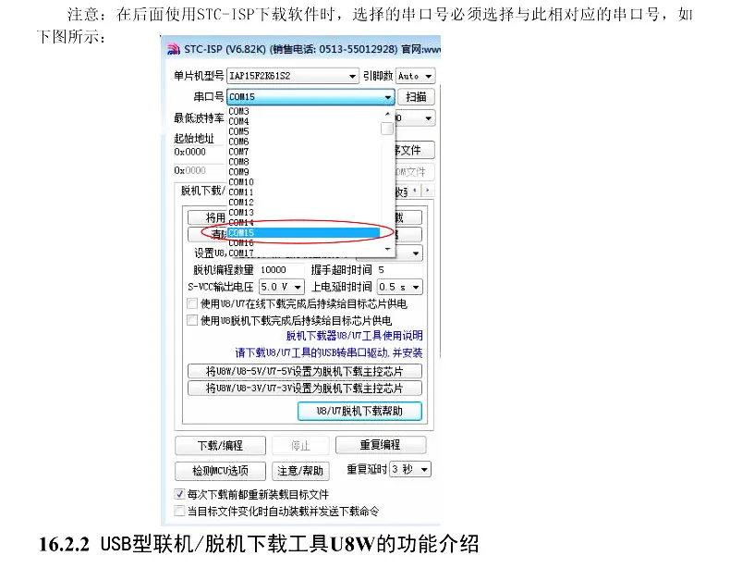Open the 单片机型号 IAP15F2K61S2 dropdown

[x=293, y=76]
